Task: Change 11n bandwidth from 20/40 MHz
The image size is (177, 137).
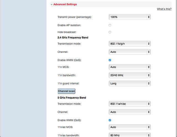Action: pos(130,75)
